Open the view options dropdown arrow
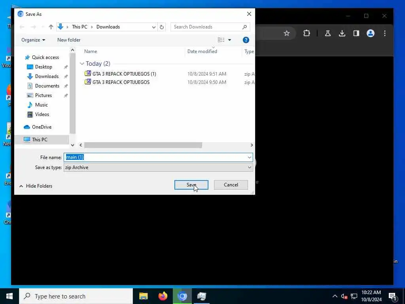The height and width of the screenshot is (304, 405). pyautogui.click(x=229, y=40)
